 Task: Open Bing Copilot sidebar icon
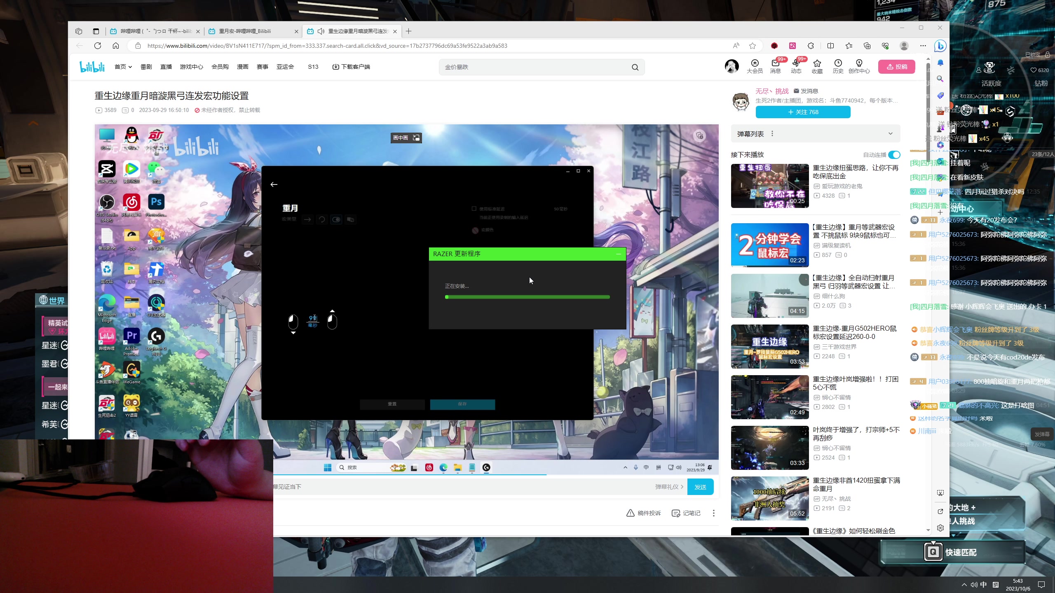pyautogui.click(x=940, y=46)
